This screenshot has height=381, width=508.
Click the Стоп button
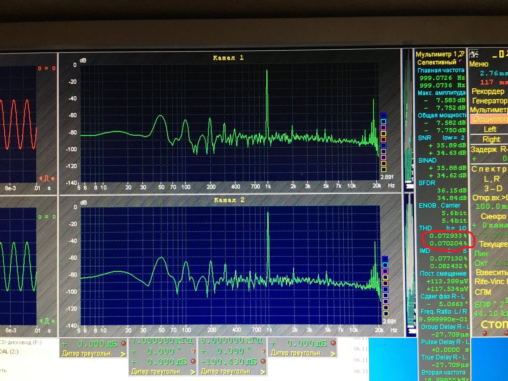[x=494, y=324]
